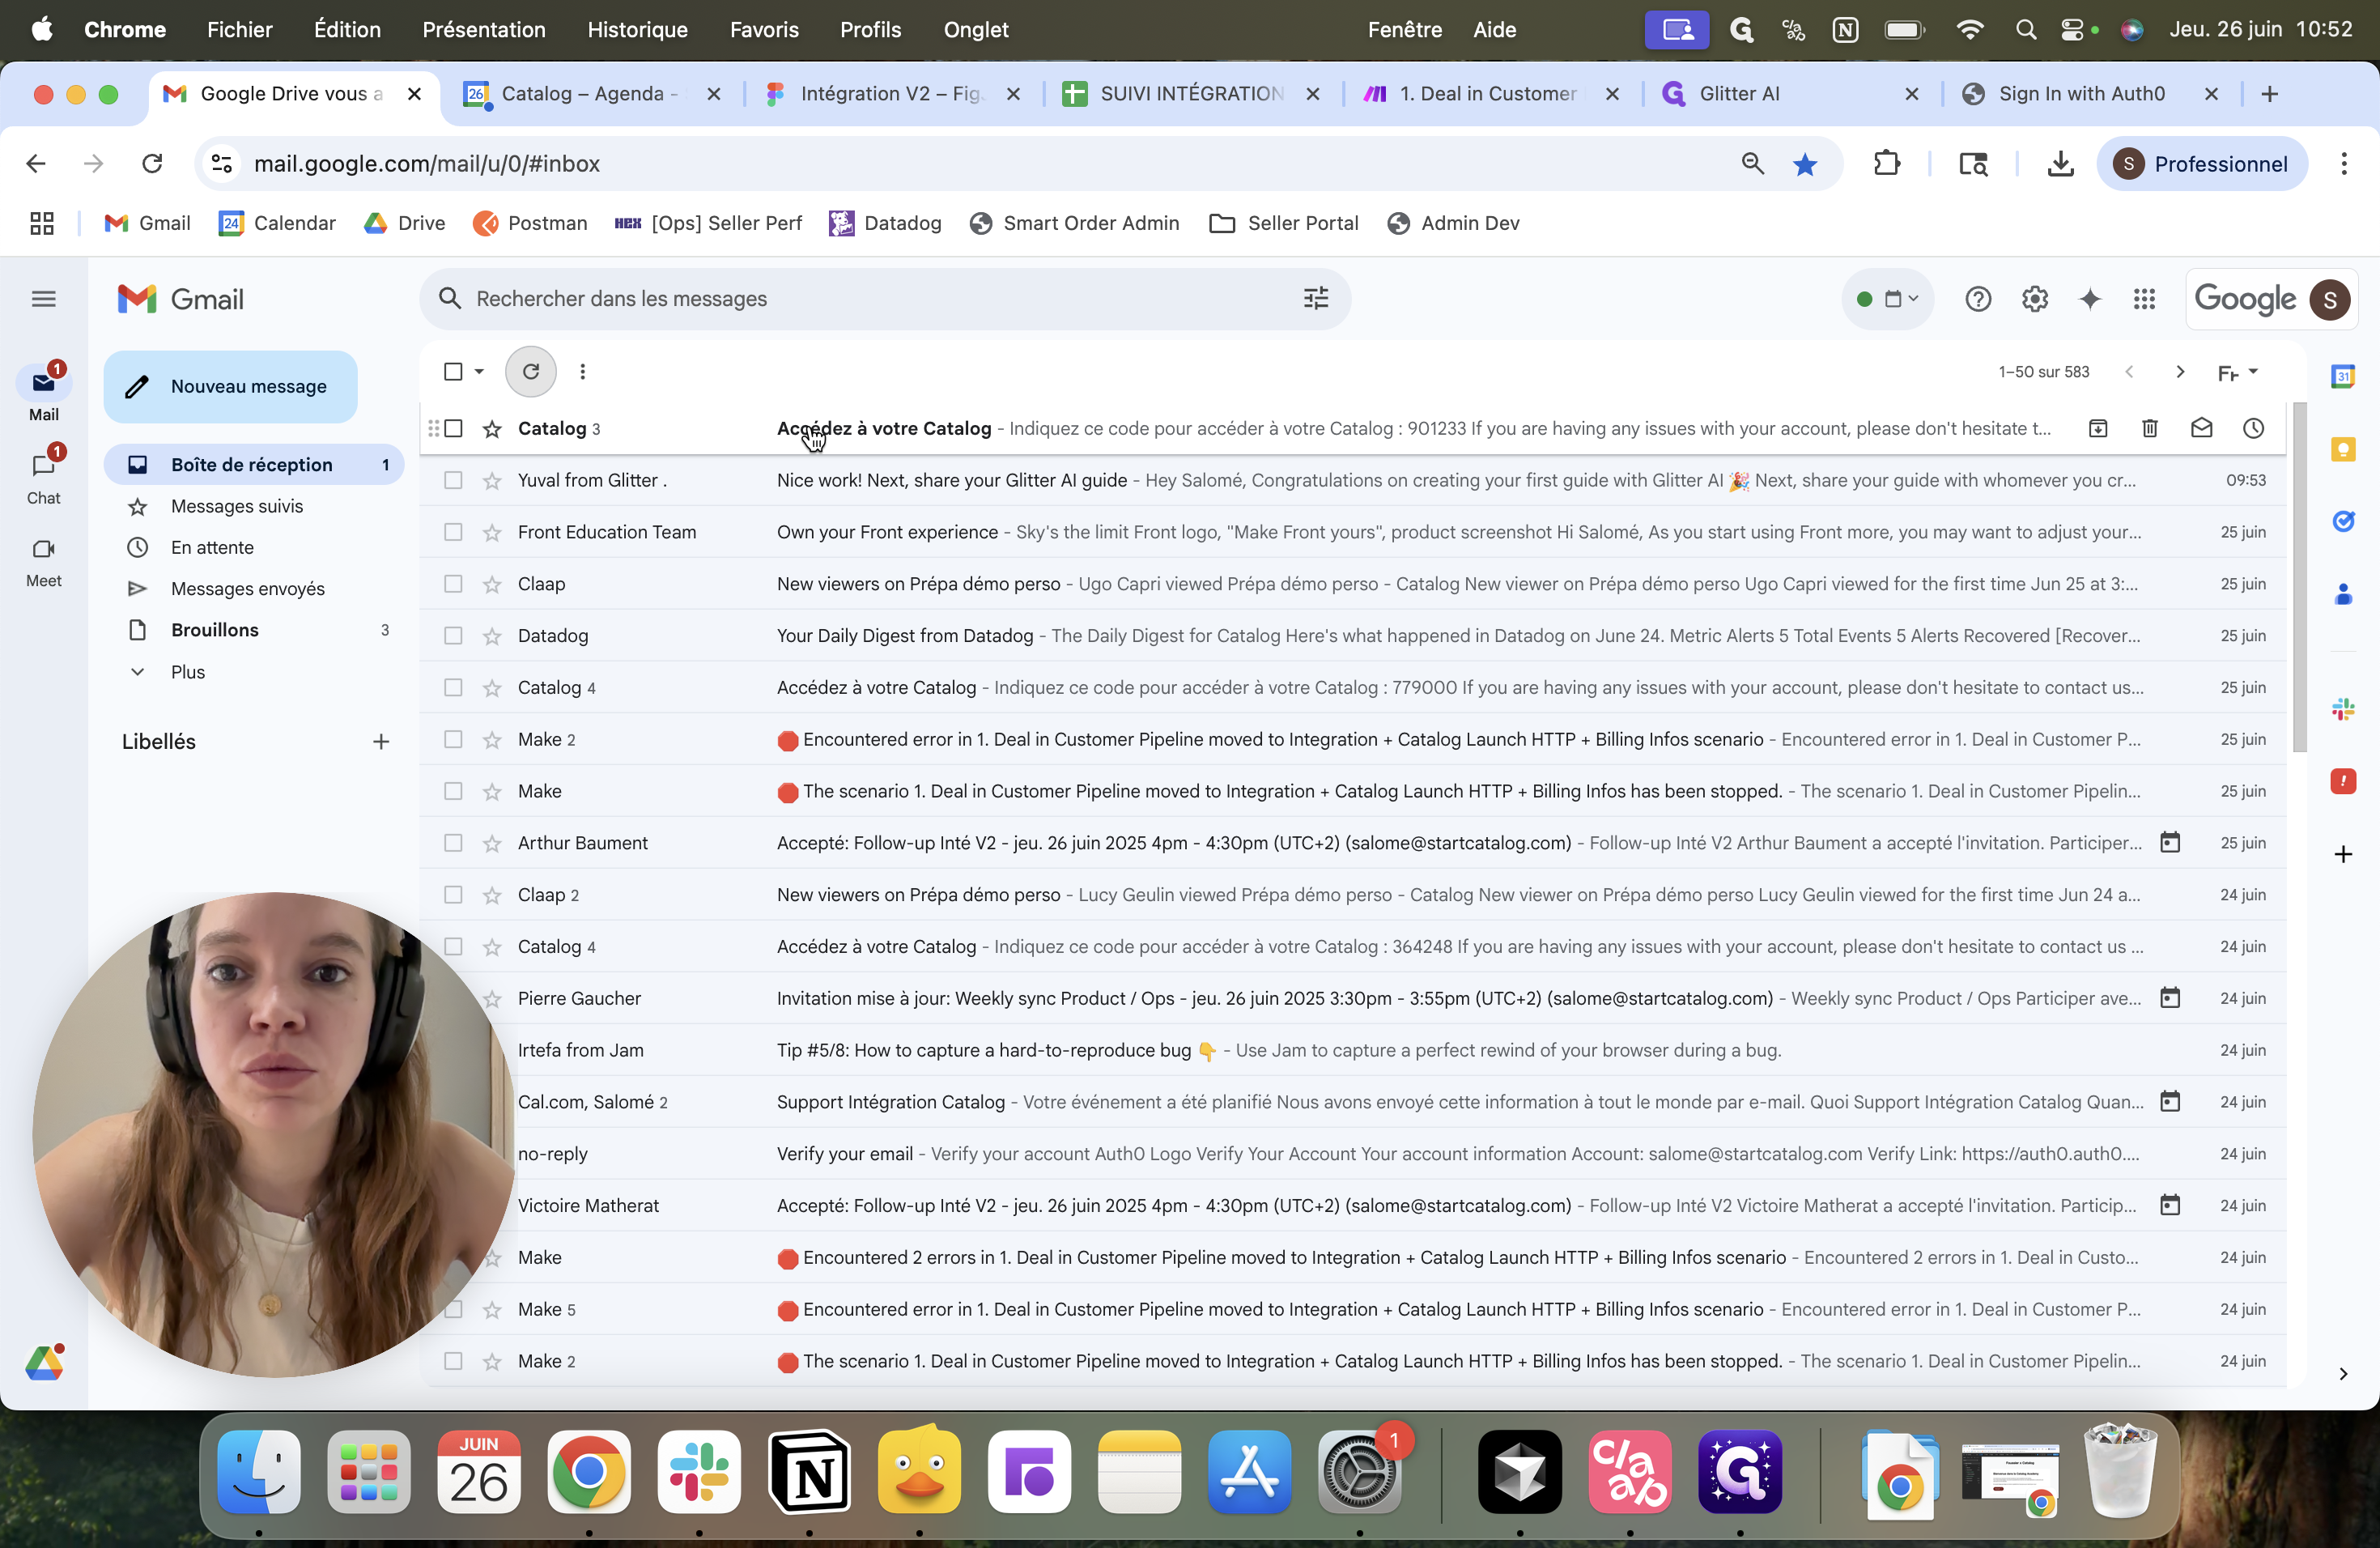Open the Postman bookmark

(x=530, y=223)
